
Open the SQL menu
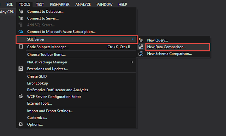(10, 5)
